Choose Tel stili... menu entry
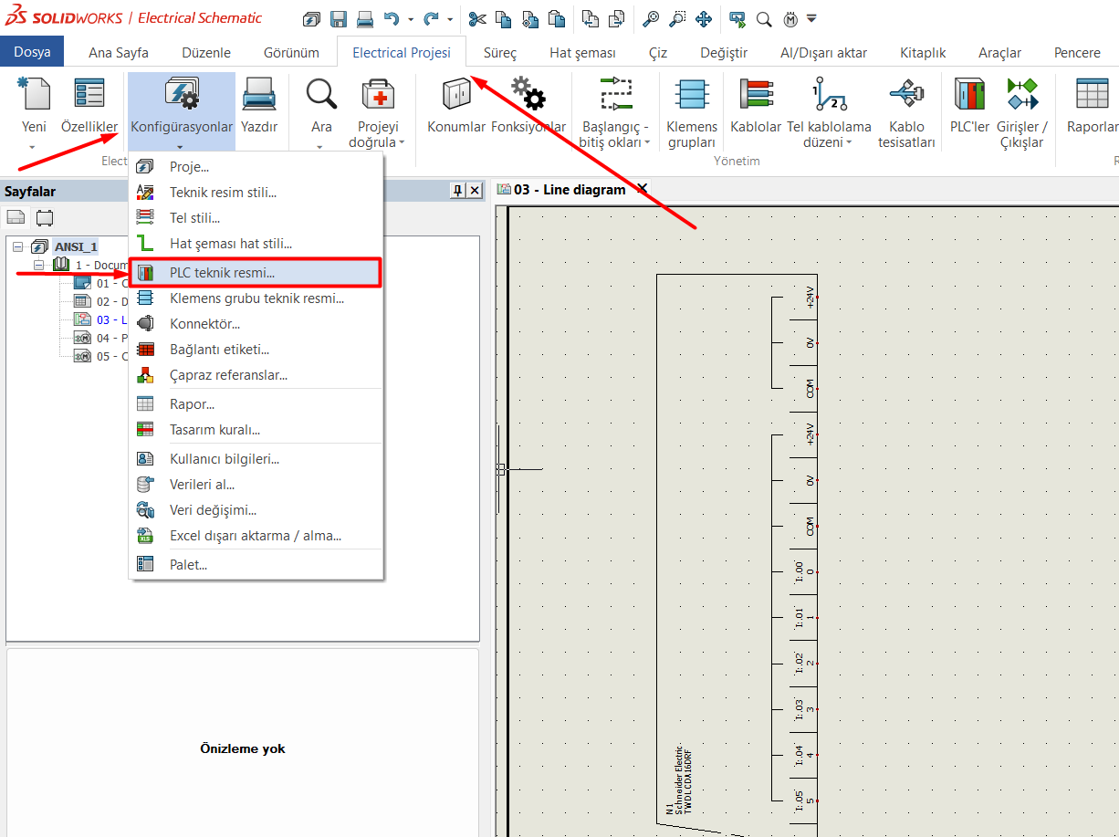This screenshot has width=1119, height=837. click(256, 218)
